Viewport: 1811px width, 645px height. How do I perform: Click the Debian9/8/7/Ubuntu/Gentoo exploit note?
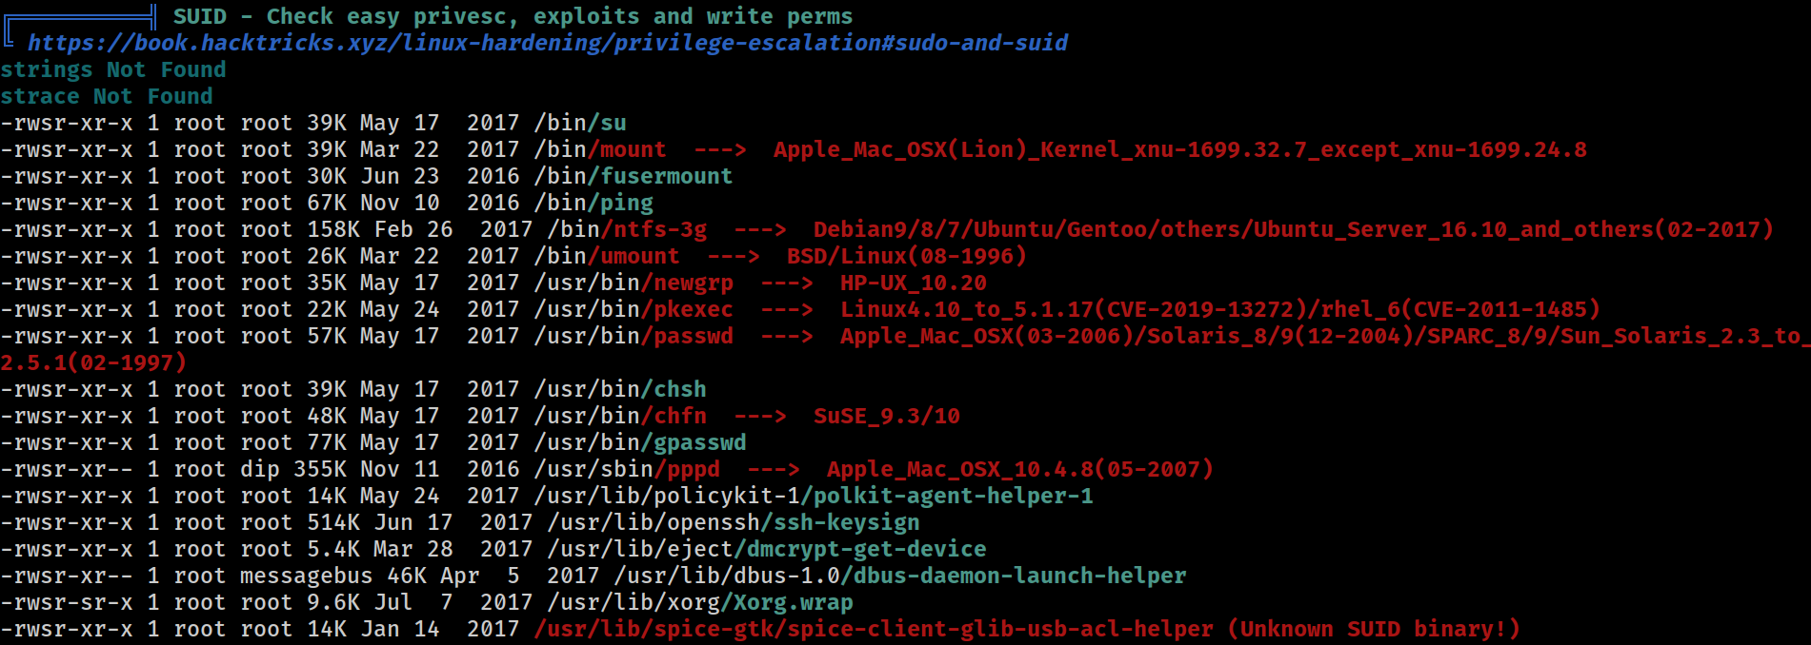pyautogui.click(x=1294, y=229)
